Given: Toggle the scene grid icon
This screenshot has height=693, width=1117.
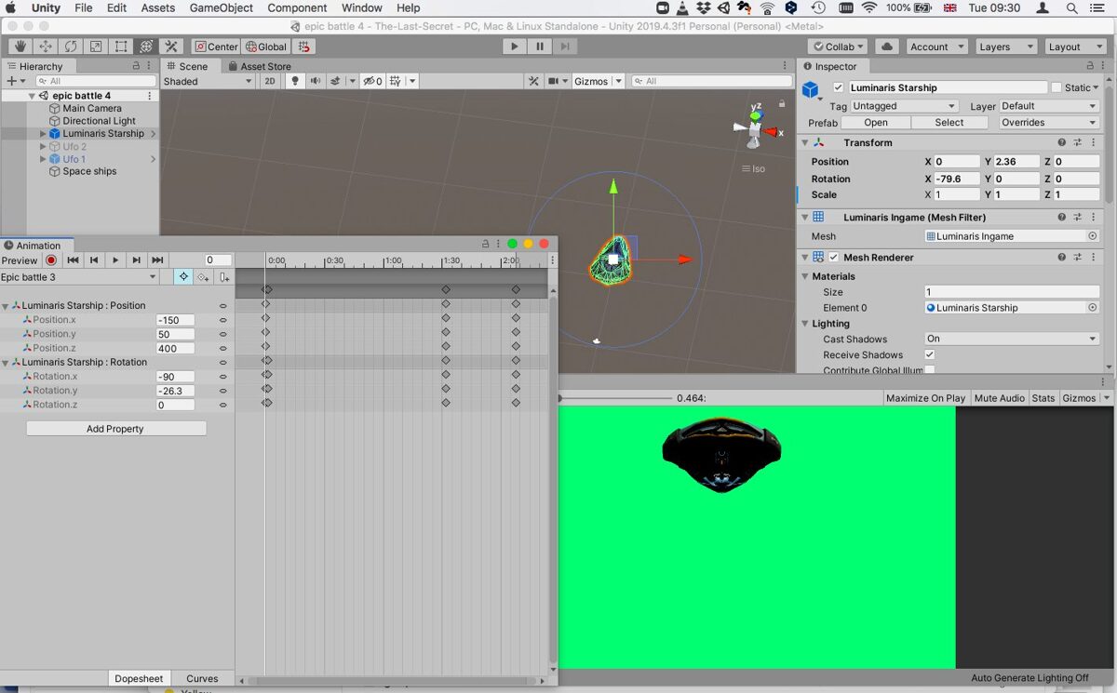Looking at the screenshot, I should [396, 81].
